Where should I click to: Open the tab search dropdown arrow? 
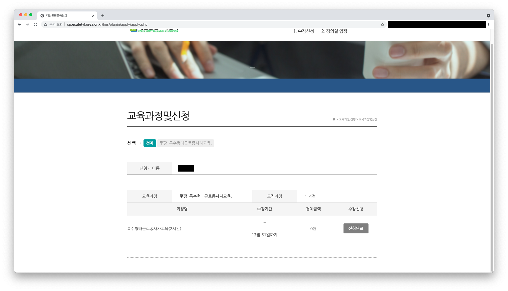[488, 16]
